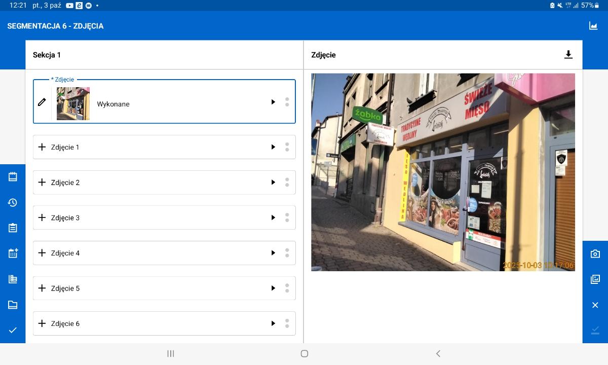Screen dimensions: 608x365
Task: Expand the Zdjęcie 1 arrow
Action: tap(273, 147)
